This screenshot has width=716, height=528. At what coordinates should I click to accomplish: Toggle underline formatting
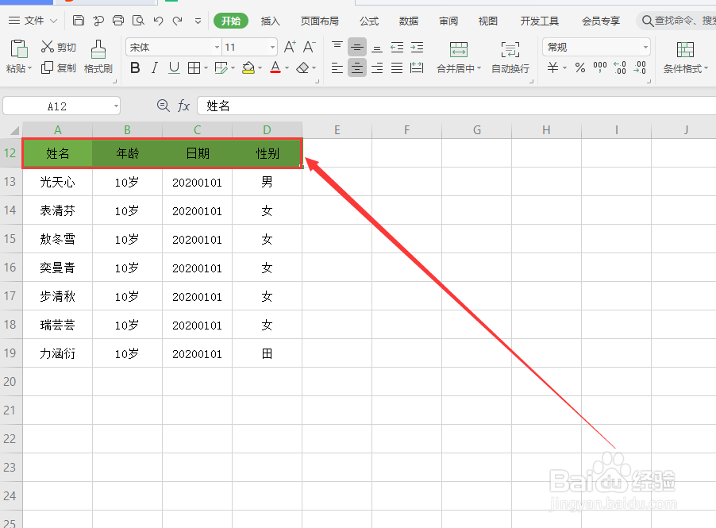coord(173,68)
